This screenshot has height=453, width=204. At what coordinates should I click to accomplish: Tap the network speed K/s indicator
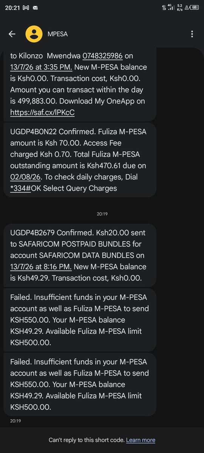pyautogui.click(x=180, y=7)
